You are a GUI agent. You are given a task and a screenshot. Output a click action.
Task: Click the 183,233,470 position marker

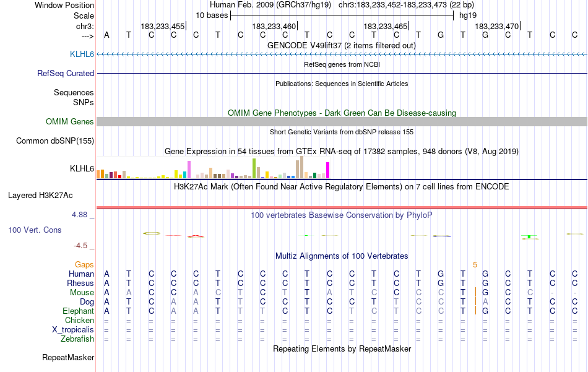click(x=497, y=26)
